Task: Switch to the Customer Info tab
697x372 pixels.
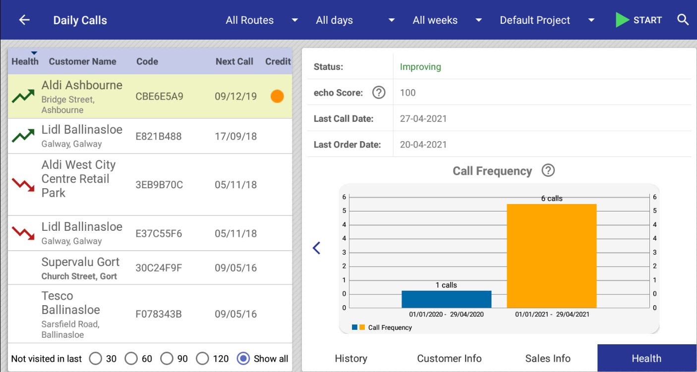Action: (449, 358)
